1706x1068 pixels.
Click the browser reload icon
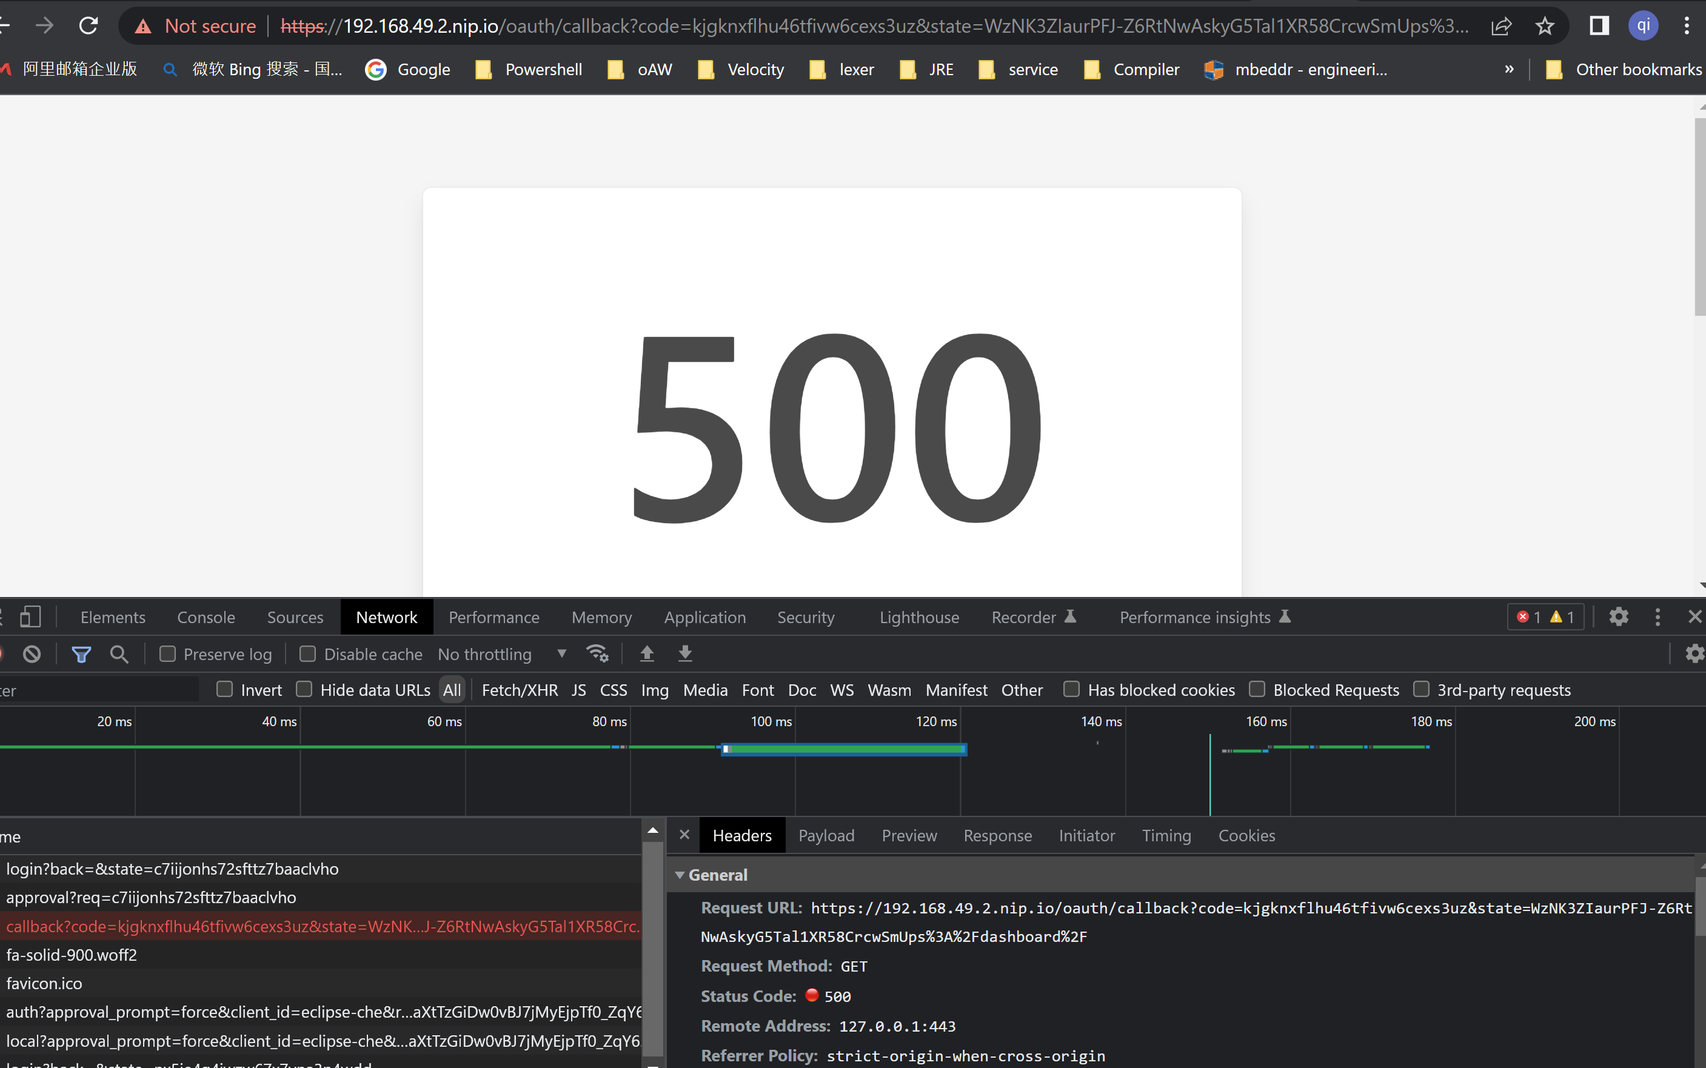(x=89, y=26)
